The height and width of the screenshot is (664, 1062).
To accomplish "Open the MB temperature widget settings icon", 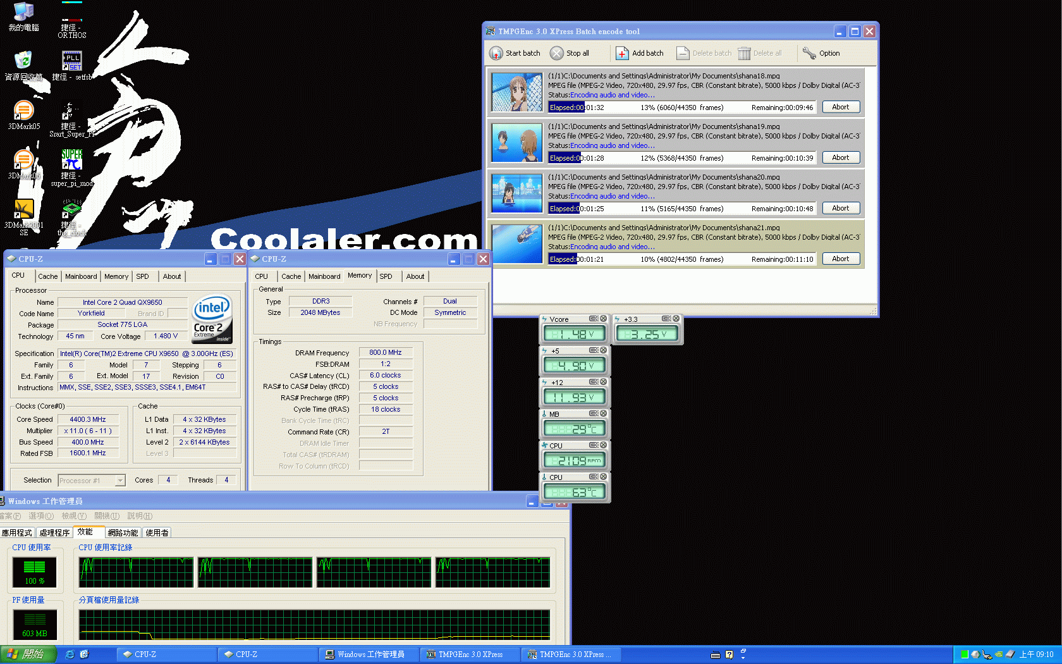I will [x=594, y=414].
